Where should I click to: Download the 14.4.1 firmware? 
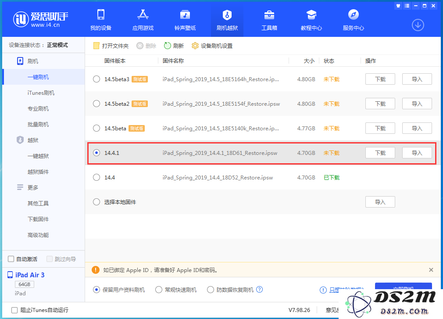(x=380, y=153)
